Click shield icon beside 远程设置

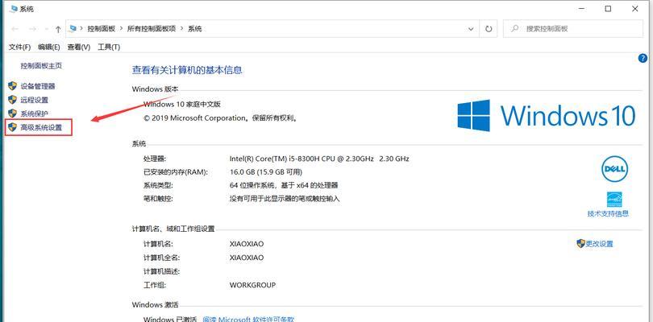[12, 100]
